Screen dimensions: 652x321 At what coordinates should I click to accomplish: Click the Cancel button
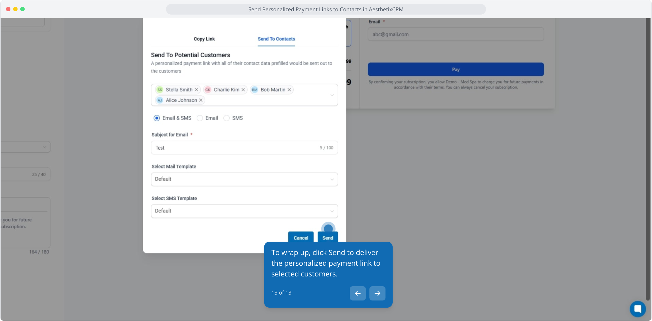click(301, 237)
